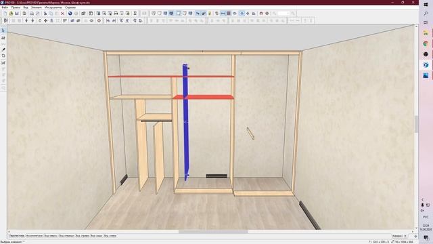Click the align-to-right-edge icon in second toolbar row
This screenshot has width=433, height=244.
(114, 20)
